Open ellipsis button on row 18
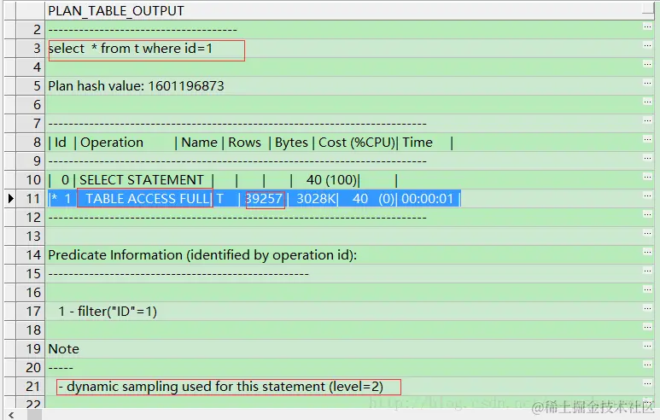The image size is (660, 420). tap(647, 327)
